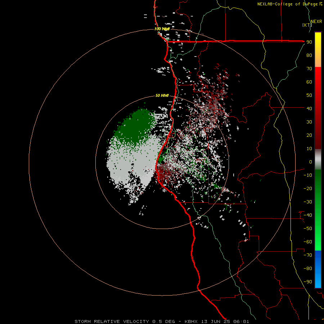Viewport: 324px width, 324px height.
Task: Click the -30 value on the velocity scale
Action: pos(308,202)
